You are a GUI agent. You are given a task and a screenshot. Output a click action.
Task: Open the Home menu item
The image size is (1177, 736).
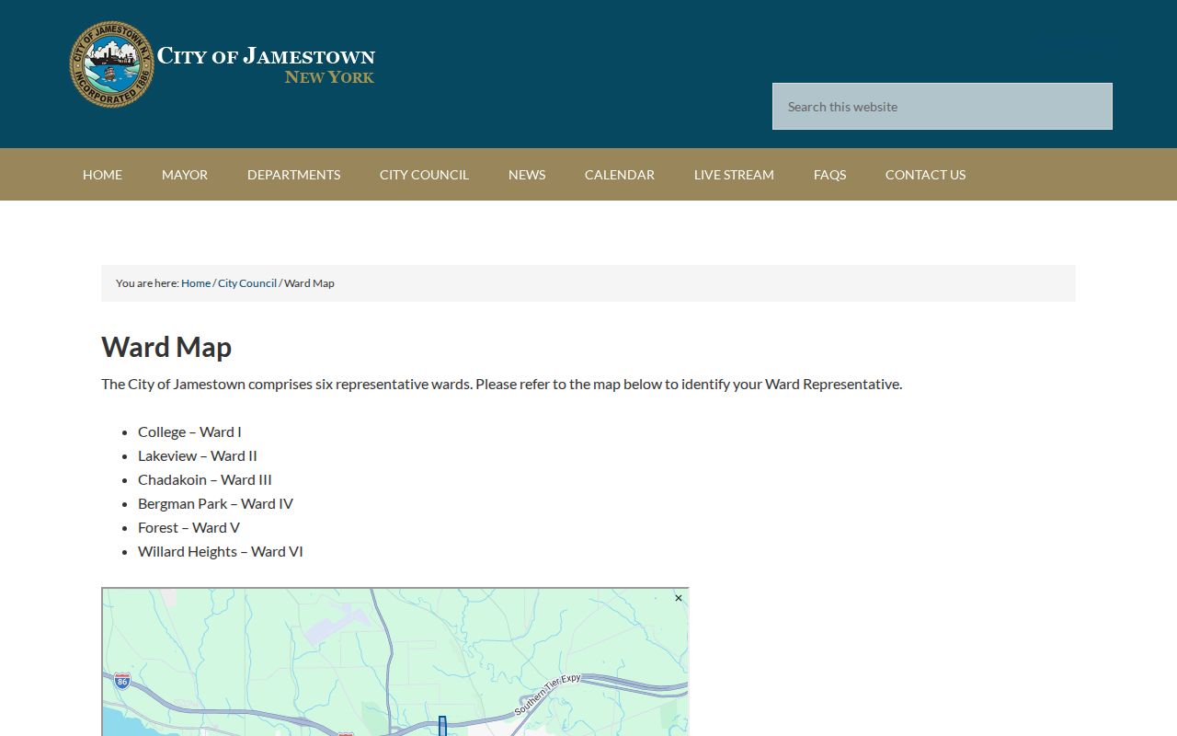(x=102, y=175)
